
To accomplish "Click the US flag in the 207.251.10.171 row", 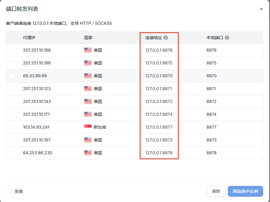I will (88, 114).
